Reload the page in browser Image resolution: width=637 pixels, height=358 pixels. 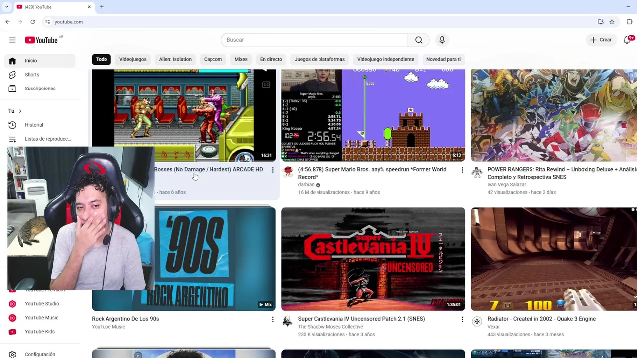tap(32, 22)
